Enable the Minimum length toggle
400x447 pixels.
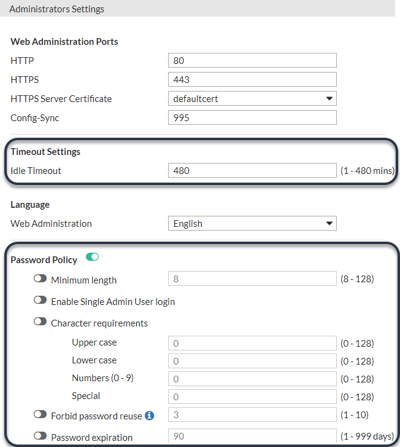pyautogui.click(x=40, y=279)
